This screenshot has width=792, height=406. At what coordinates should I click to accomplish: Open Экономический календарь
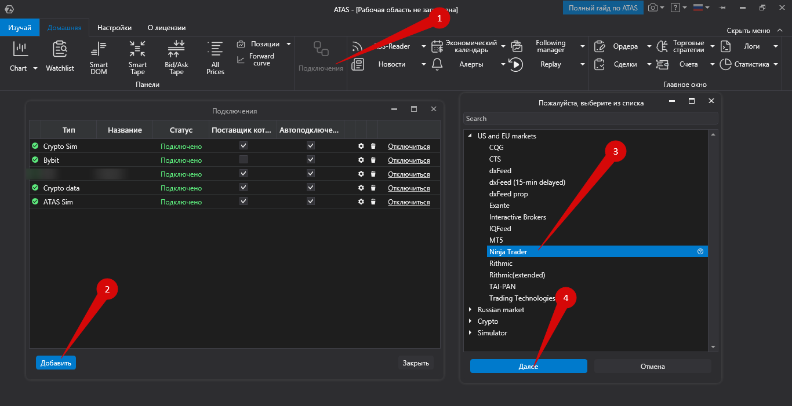point(464,46)
